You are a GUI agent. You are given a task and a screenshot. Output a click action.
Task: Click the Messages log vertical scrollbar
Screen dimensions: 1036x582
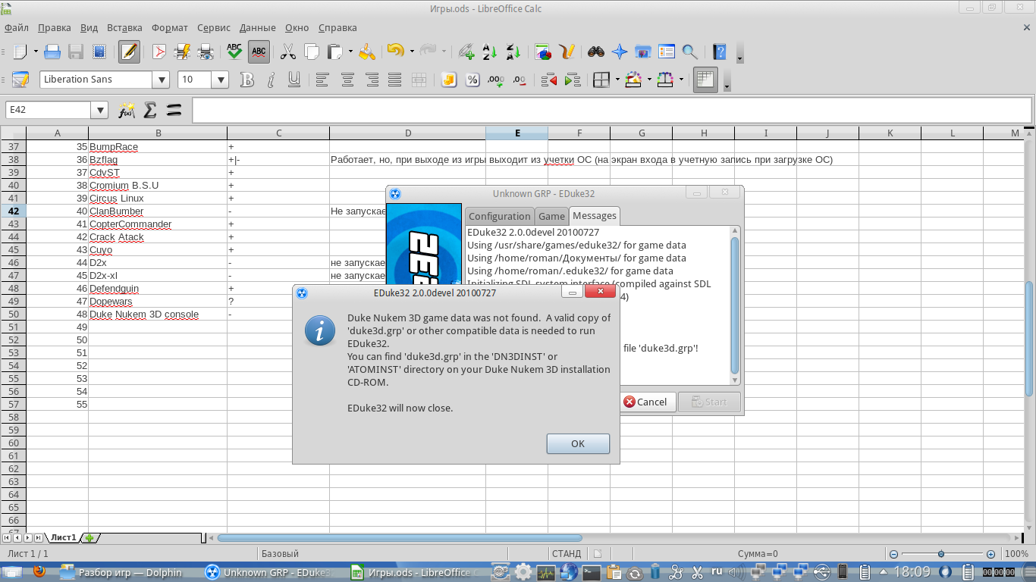(734, 304)
